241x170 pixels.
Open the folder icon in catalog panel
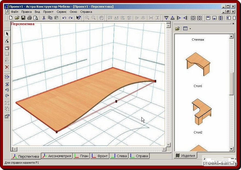(177, 29)
